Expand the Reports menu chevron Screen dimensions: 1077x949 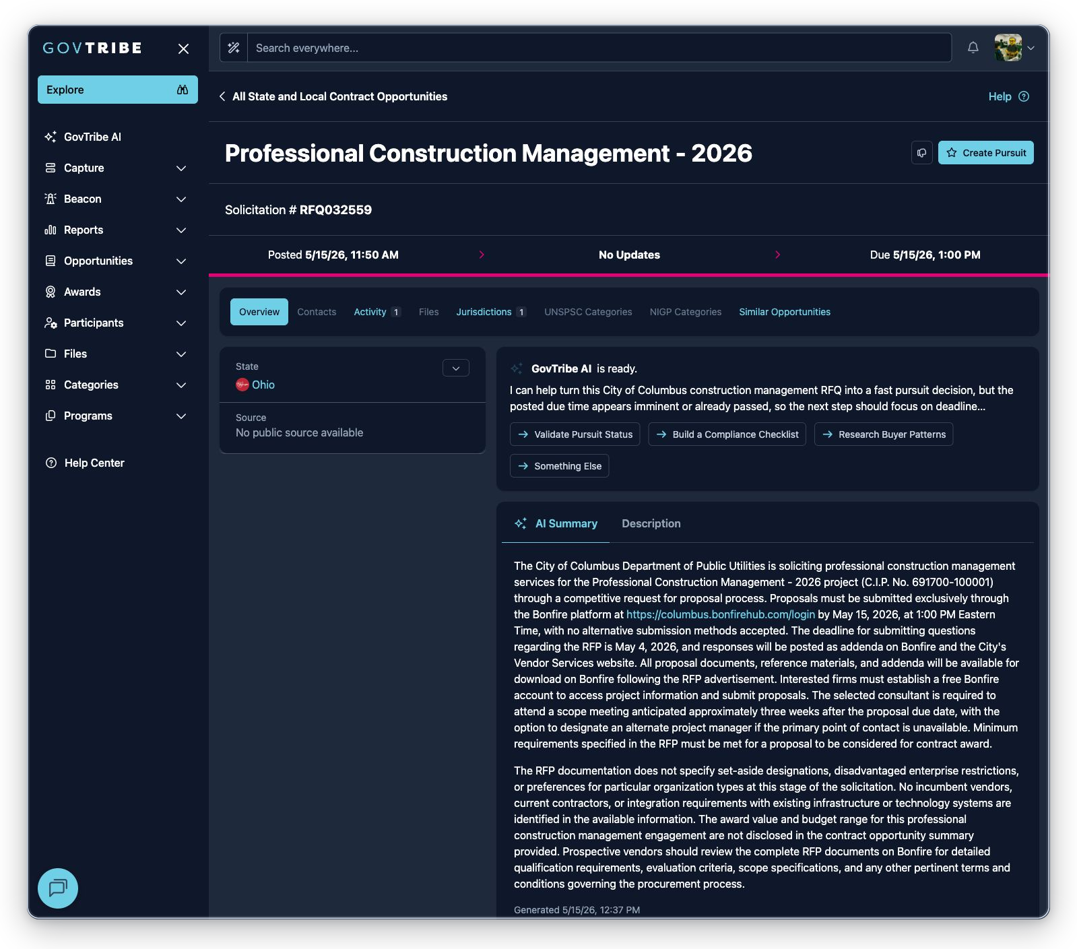tap(181, 230)
